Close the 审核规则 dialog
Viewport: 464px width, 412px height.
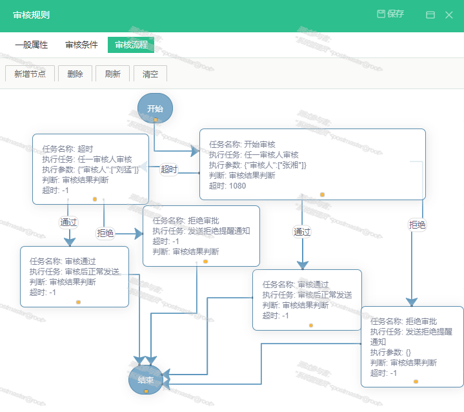[x=449, y=15]
